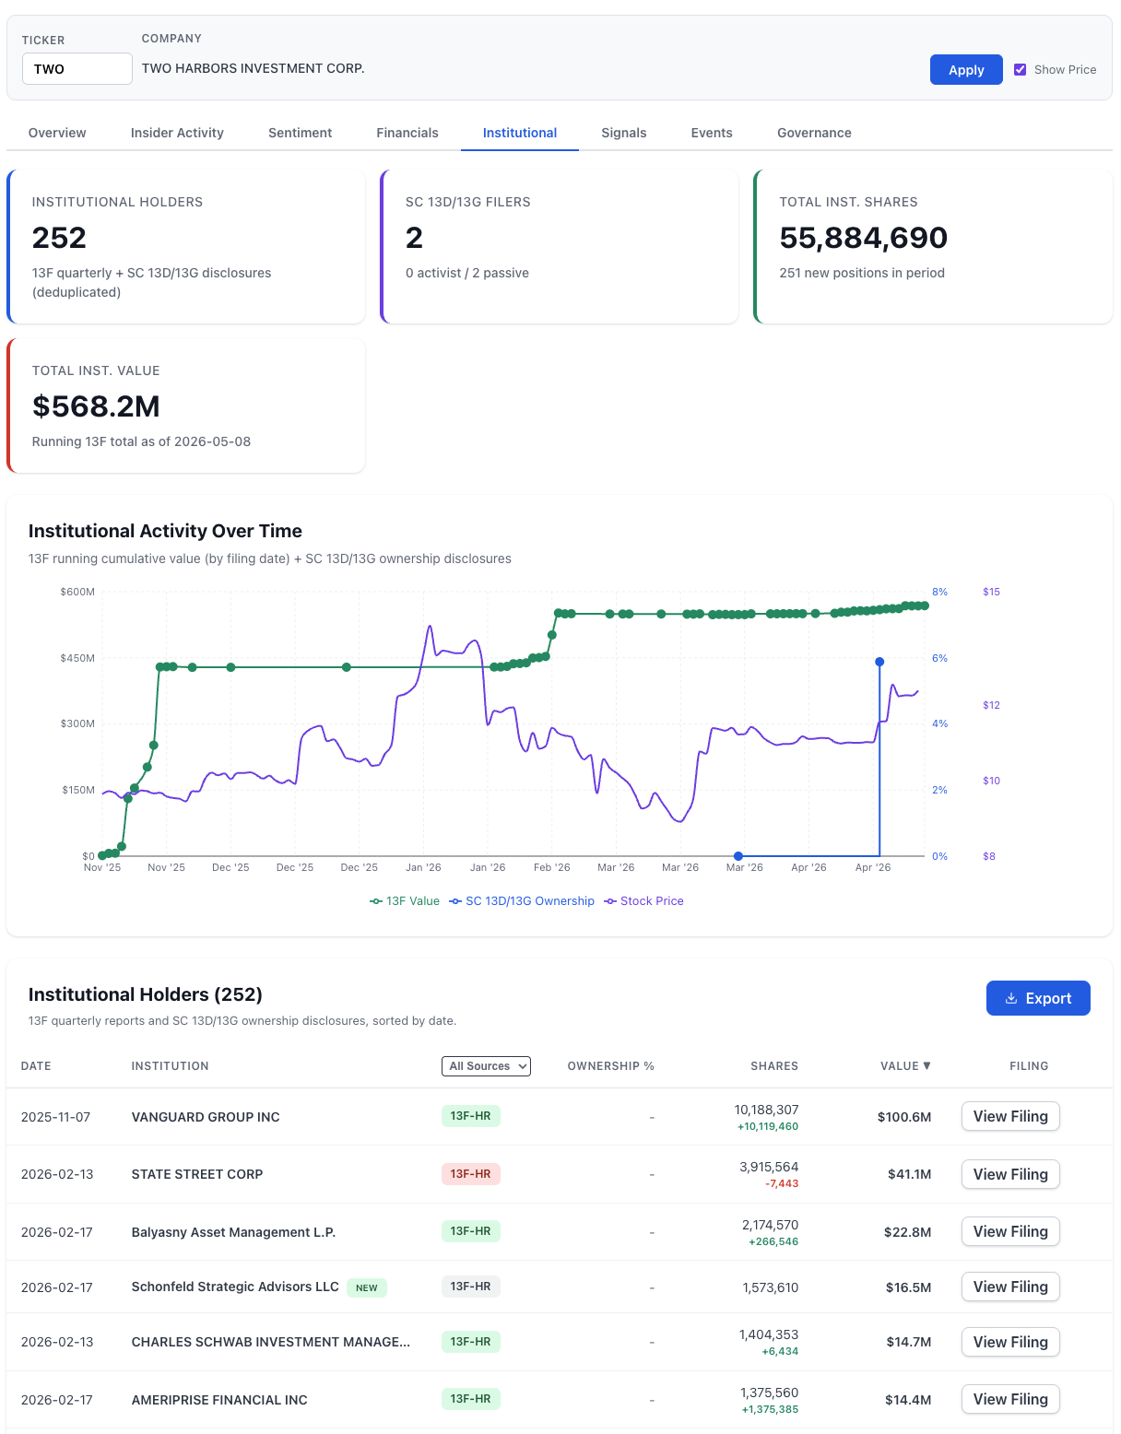Toggle 13F Value legend marker

[x=376, y=901]
